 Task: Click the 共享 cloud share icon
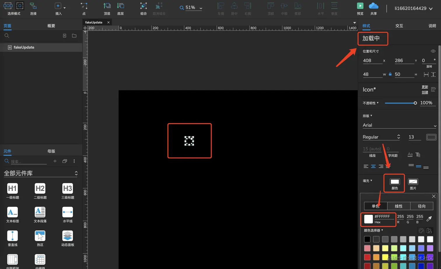(x=374, y=6)
